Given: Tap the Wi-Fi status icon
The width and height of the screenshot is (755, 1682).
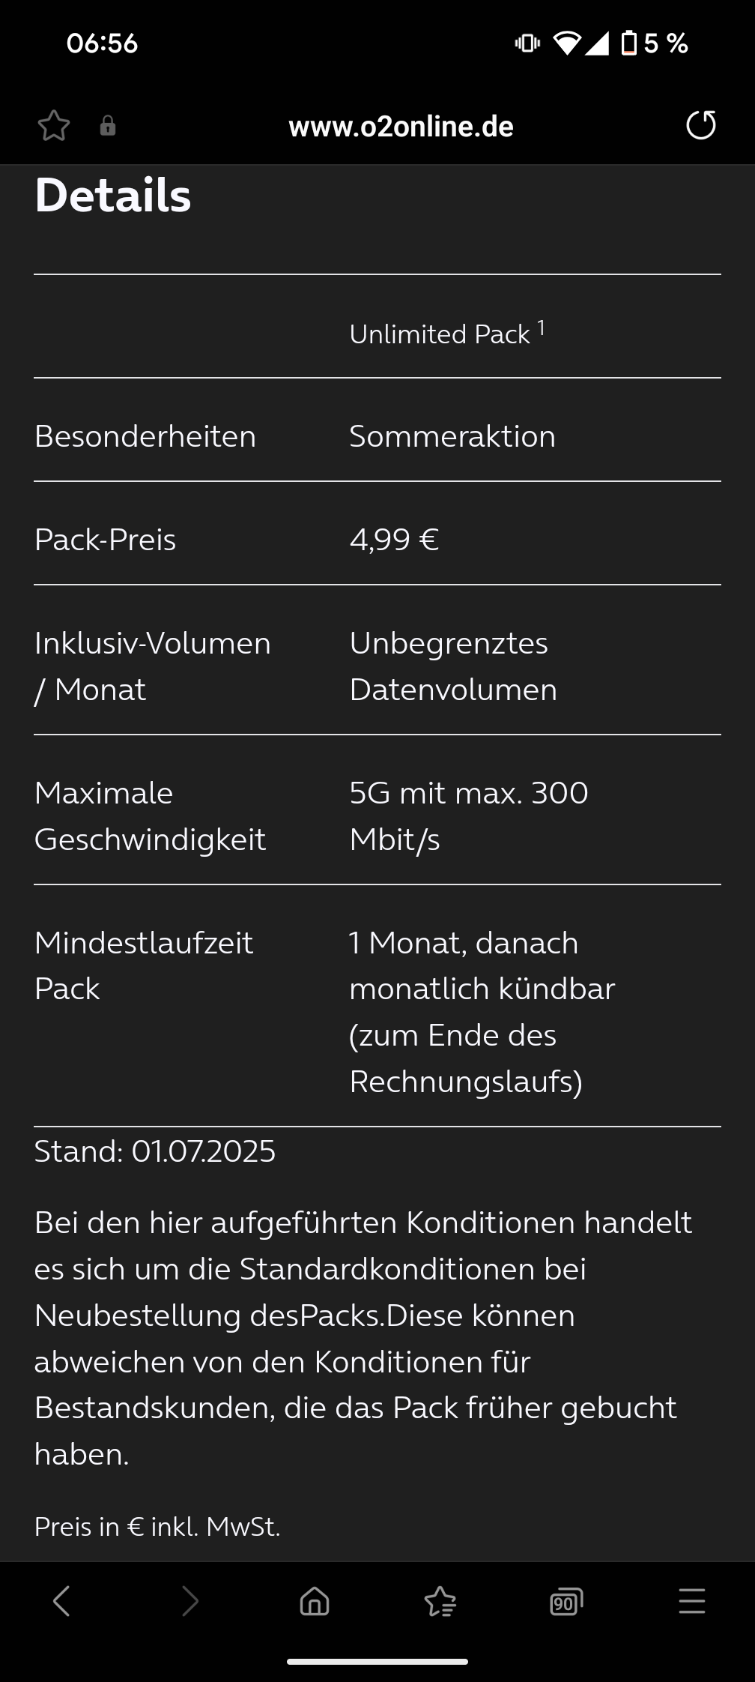Looking at the screenshot, I should point(567,43).
